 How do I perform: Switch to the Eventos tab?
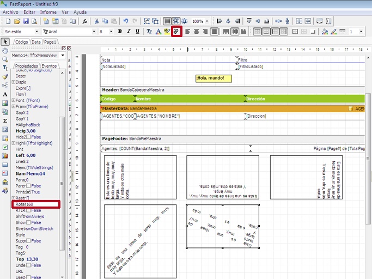click(x=50, y=66)
